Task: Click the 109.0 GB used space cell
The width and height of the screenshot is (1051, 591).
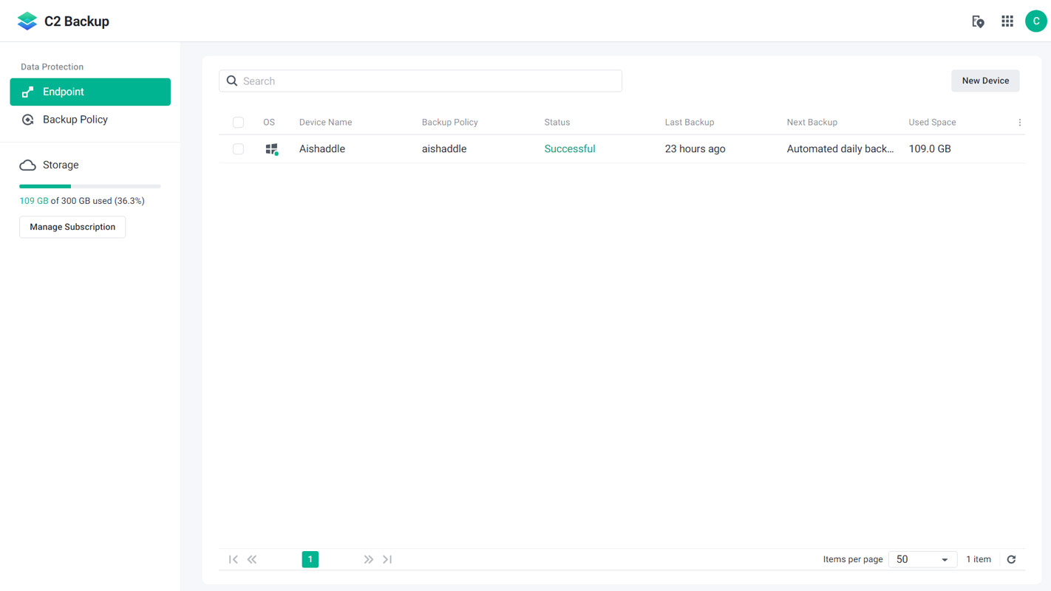Action: (930, 149)
